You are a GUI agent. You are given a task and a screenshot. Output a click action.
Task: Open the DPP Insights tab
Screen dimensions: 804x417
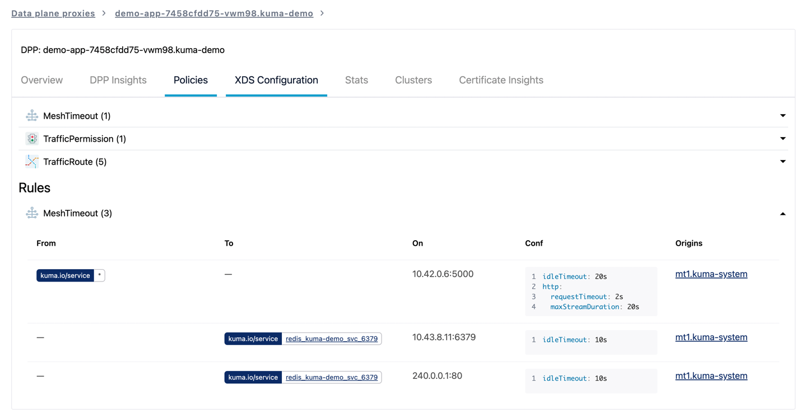(x=118, y=80)
